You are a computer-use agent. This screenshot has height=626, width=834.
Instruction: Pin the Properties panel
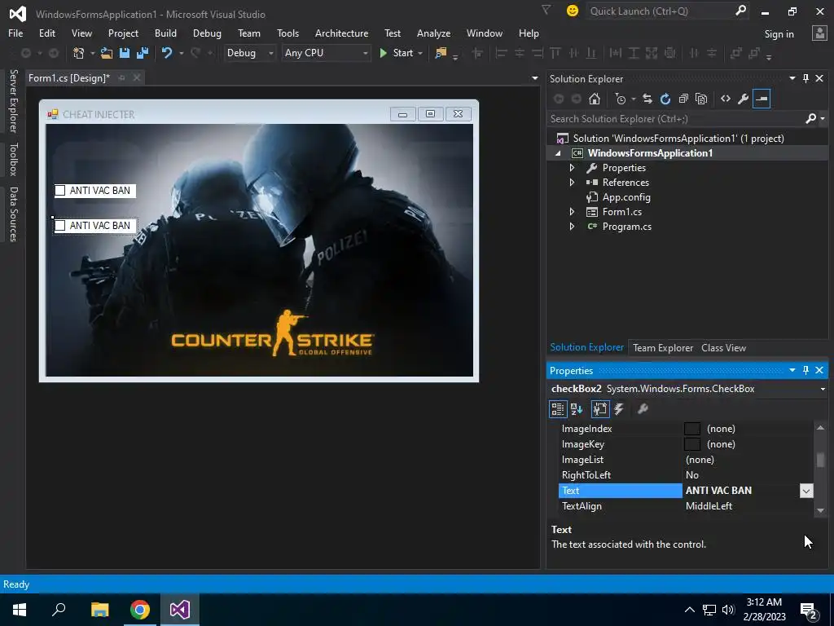click(805, 370)
